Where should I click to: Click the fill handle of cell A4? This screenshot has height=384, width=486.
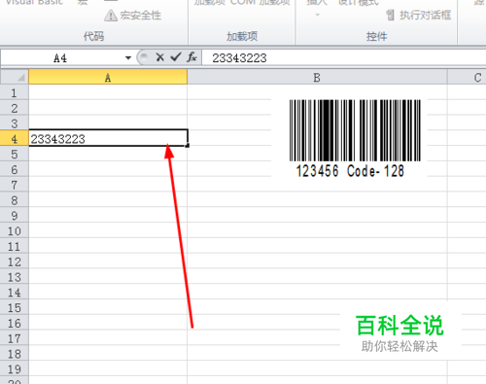click(188, 146)
